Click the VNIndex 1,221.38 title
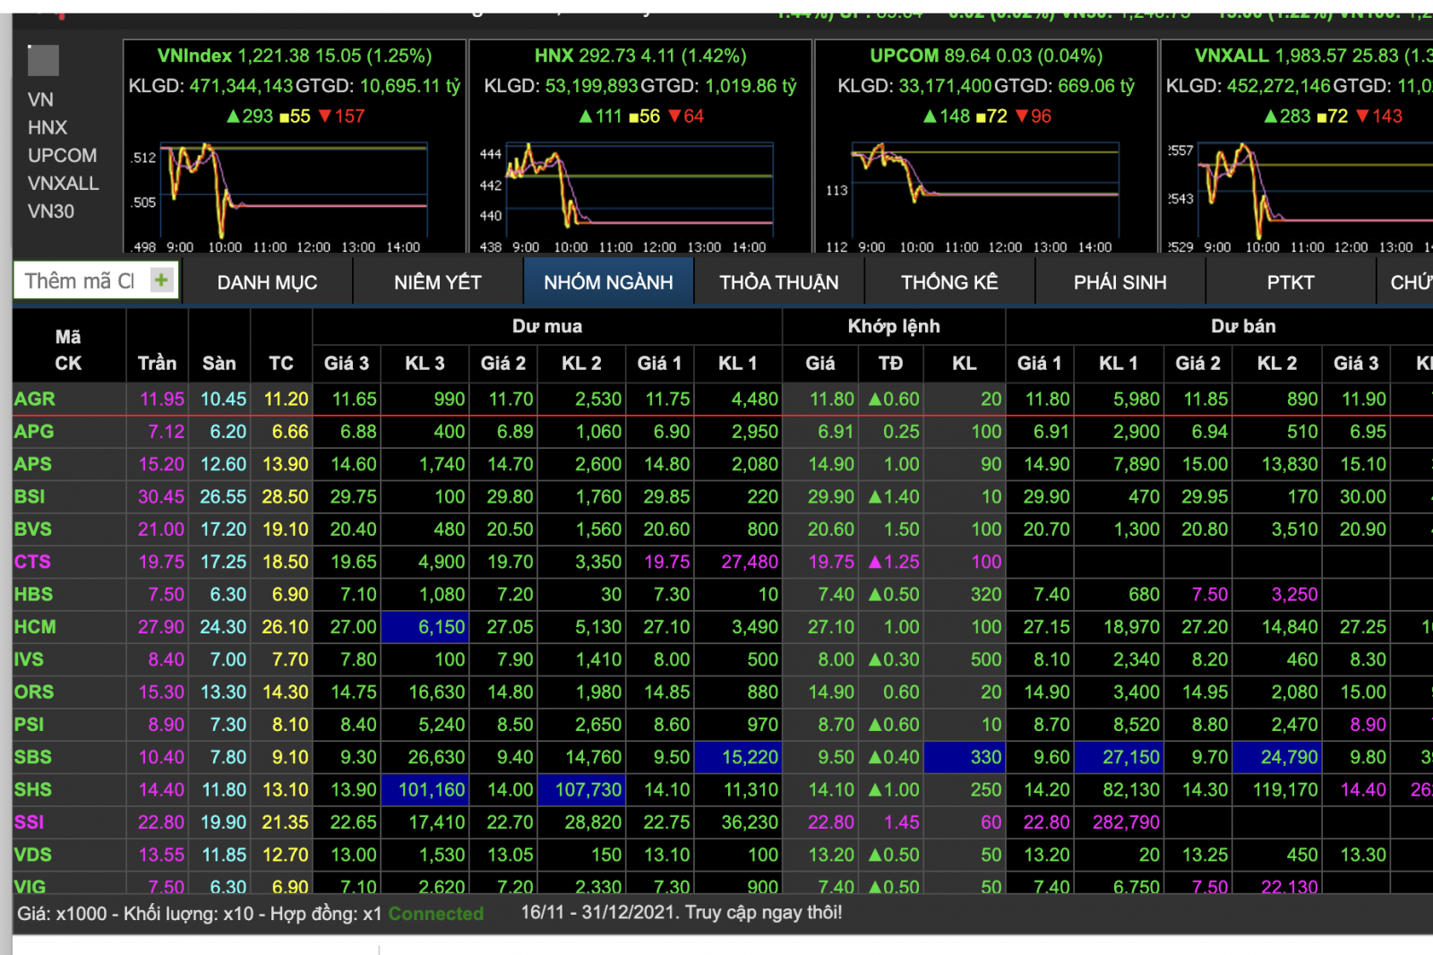1433x955 pixels. [x=295, y=56]
